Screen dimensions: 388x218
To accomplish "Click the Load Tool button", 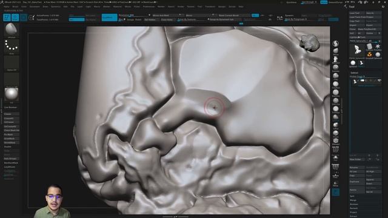I will tap(357, 13).
